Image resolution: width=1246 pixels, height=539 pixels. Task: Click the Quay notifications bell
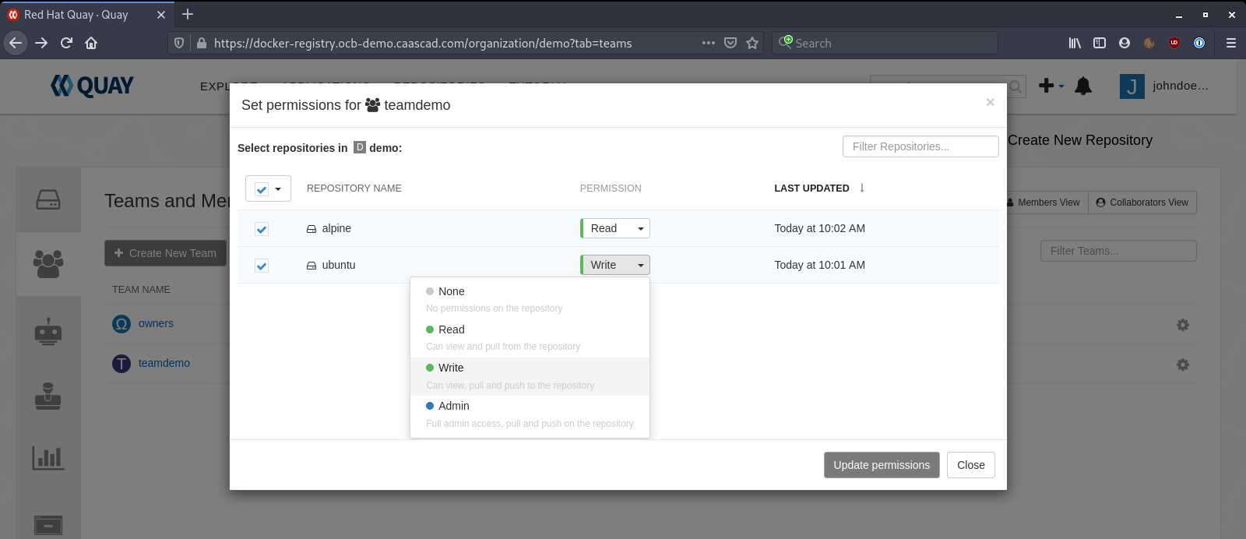pos(1082,86)
